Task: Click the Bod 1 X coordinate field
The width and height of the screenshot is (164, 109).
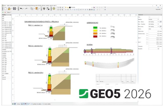Action: click(154, 38)
